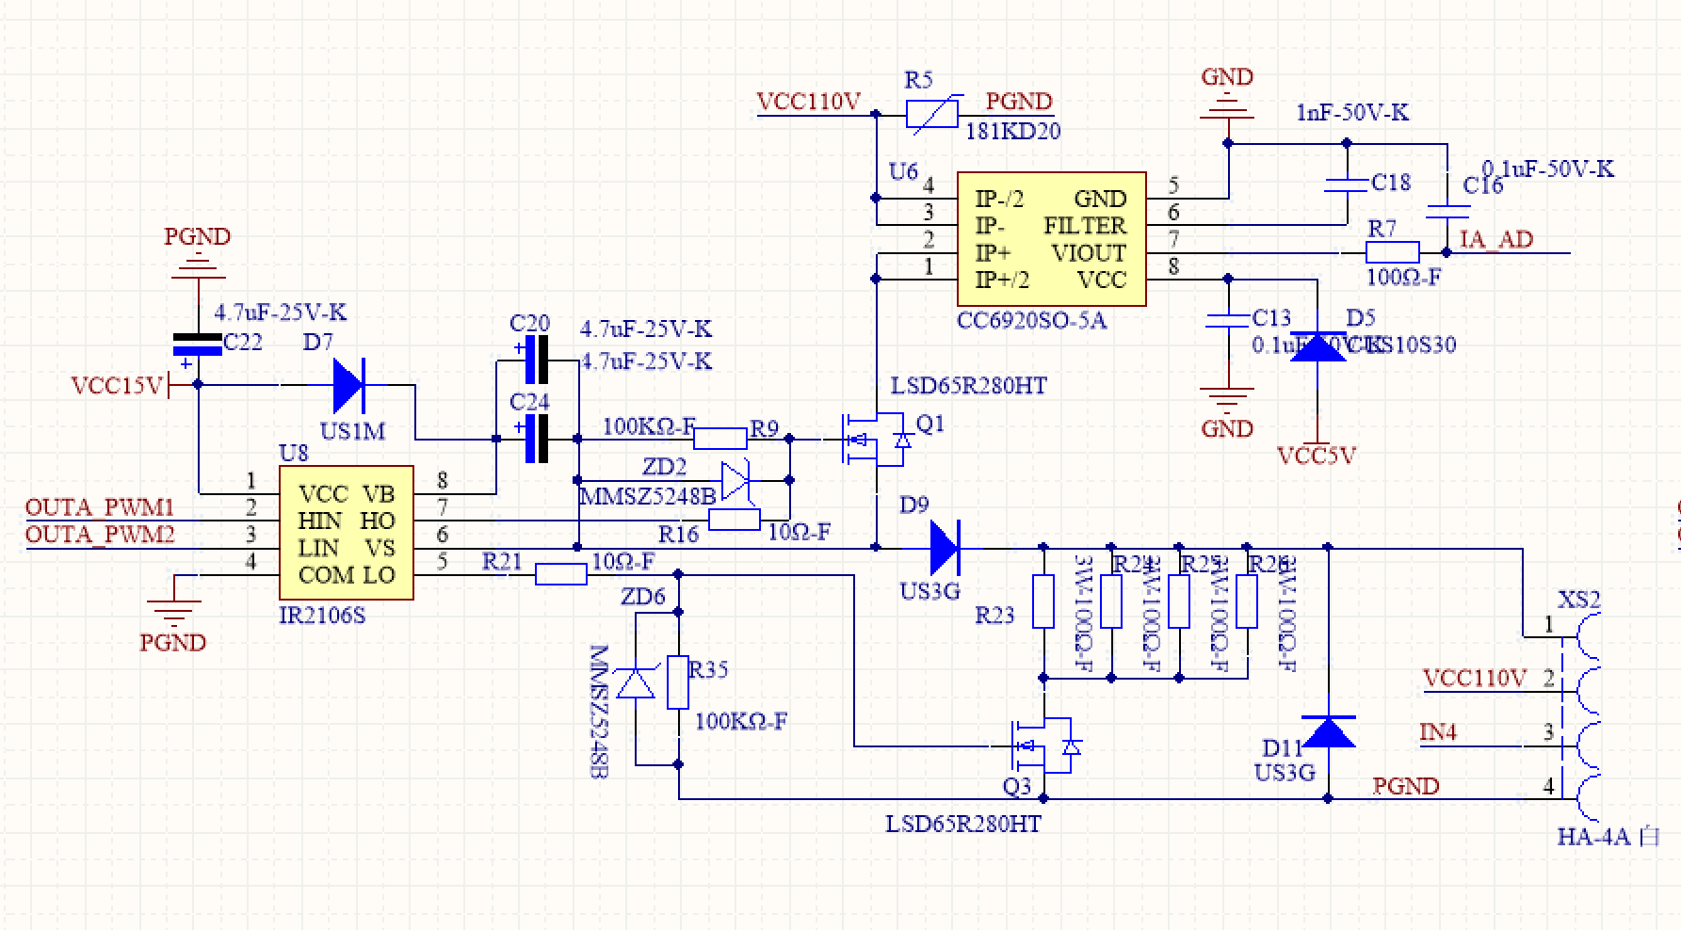This screenshot has height=930, width=1681.
Task: Click the C16 capacitor symbol
Action: [x=1447, y=213]
